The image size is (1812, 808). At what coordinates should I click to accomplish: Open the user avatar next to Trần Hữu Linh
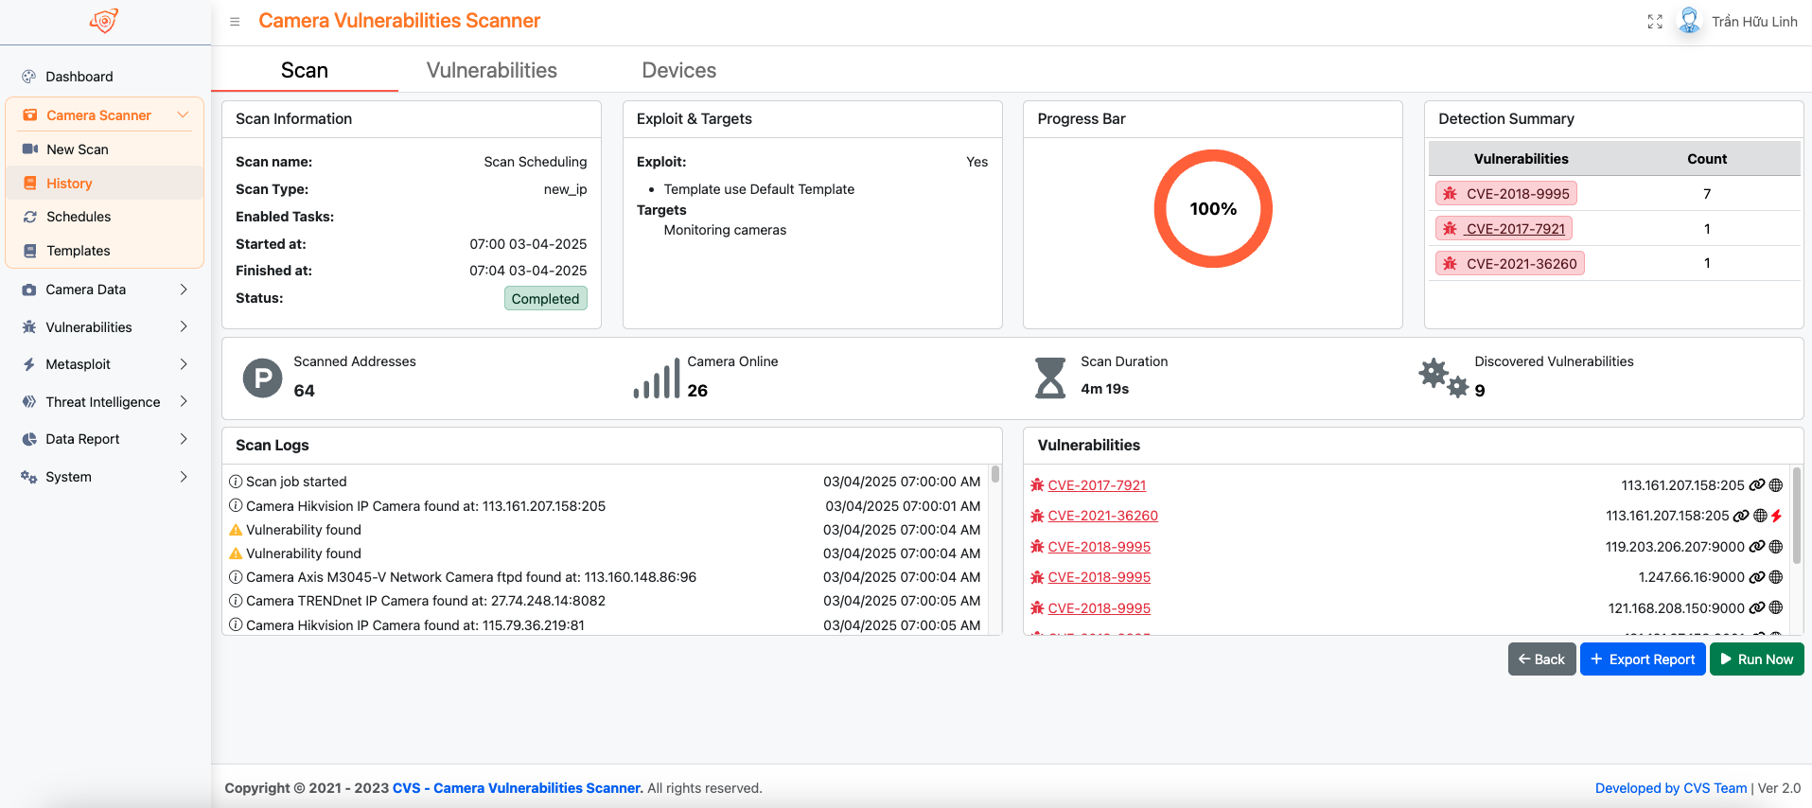tap(1689, 21)
